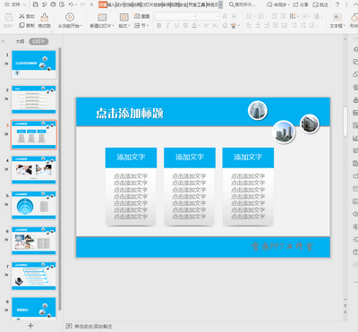358x332 pixels.
Task: Switch to the 大纲 outline tab
Action: pyautogui.click(x=20, y=41)
